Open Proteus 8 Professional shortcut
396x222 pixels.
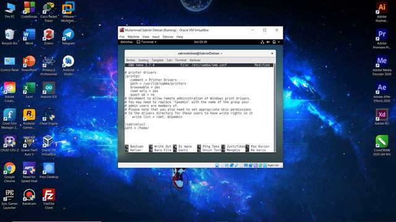pos(48,65)
